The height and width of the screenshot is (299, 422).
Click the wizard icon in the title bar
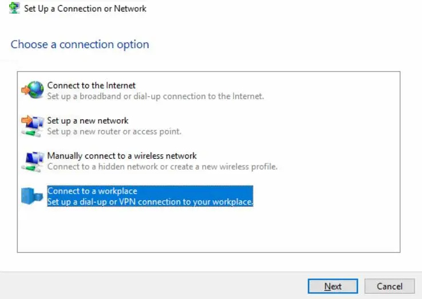(15, 9)
